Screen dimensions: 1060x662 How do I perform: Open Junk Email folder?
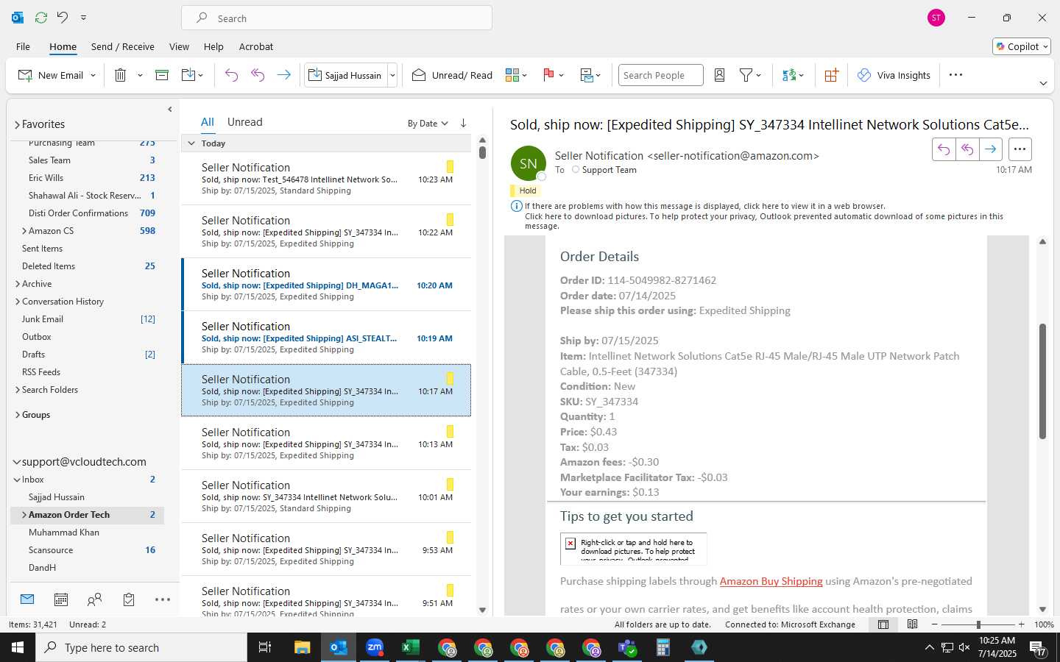[x=43, y=319]
